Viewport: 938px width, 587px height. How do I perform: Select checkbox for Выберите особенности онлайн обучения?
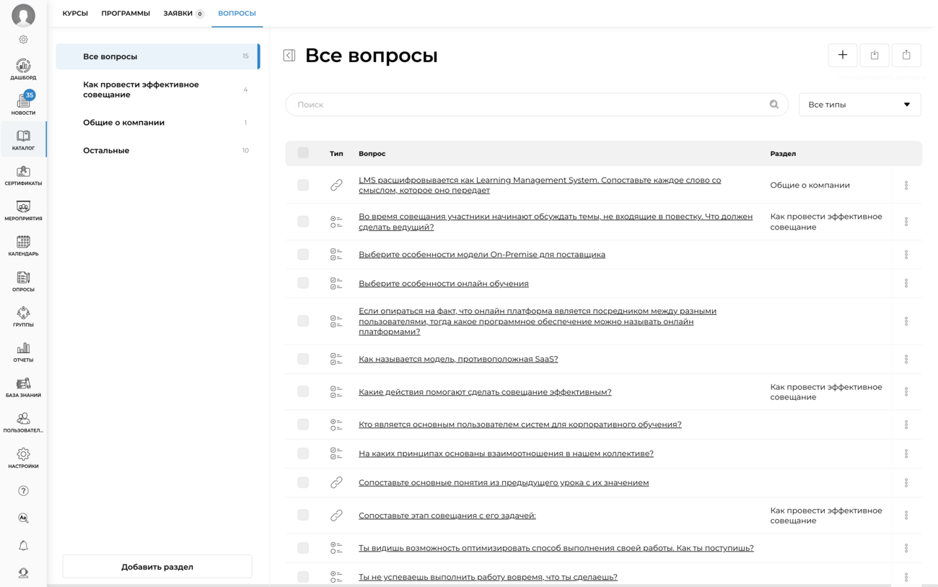pyautogui.click(x=303, y=283)
